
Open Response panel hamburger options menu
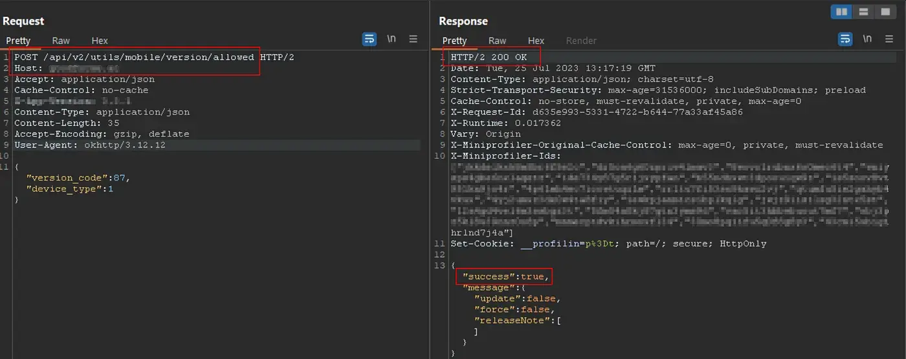click(x=889, y=39)
